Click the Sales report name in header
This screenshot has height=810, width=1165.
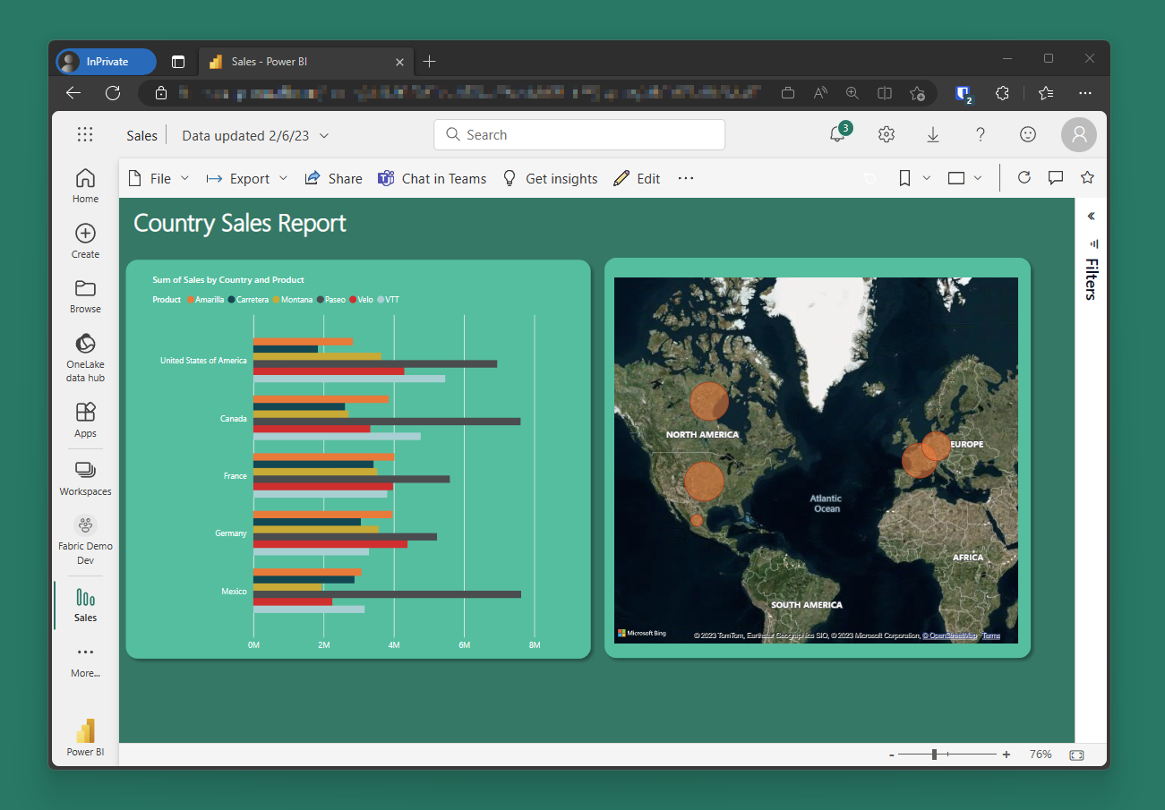point(141,135)
